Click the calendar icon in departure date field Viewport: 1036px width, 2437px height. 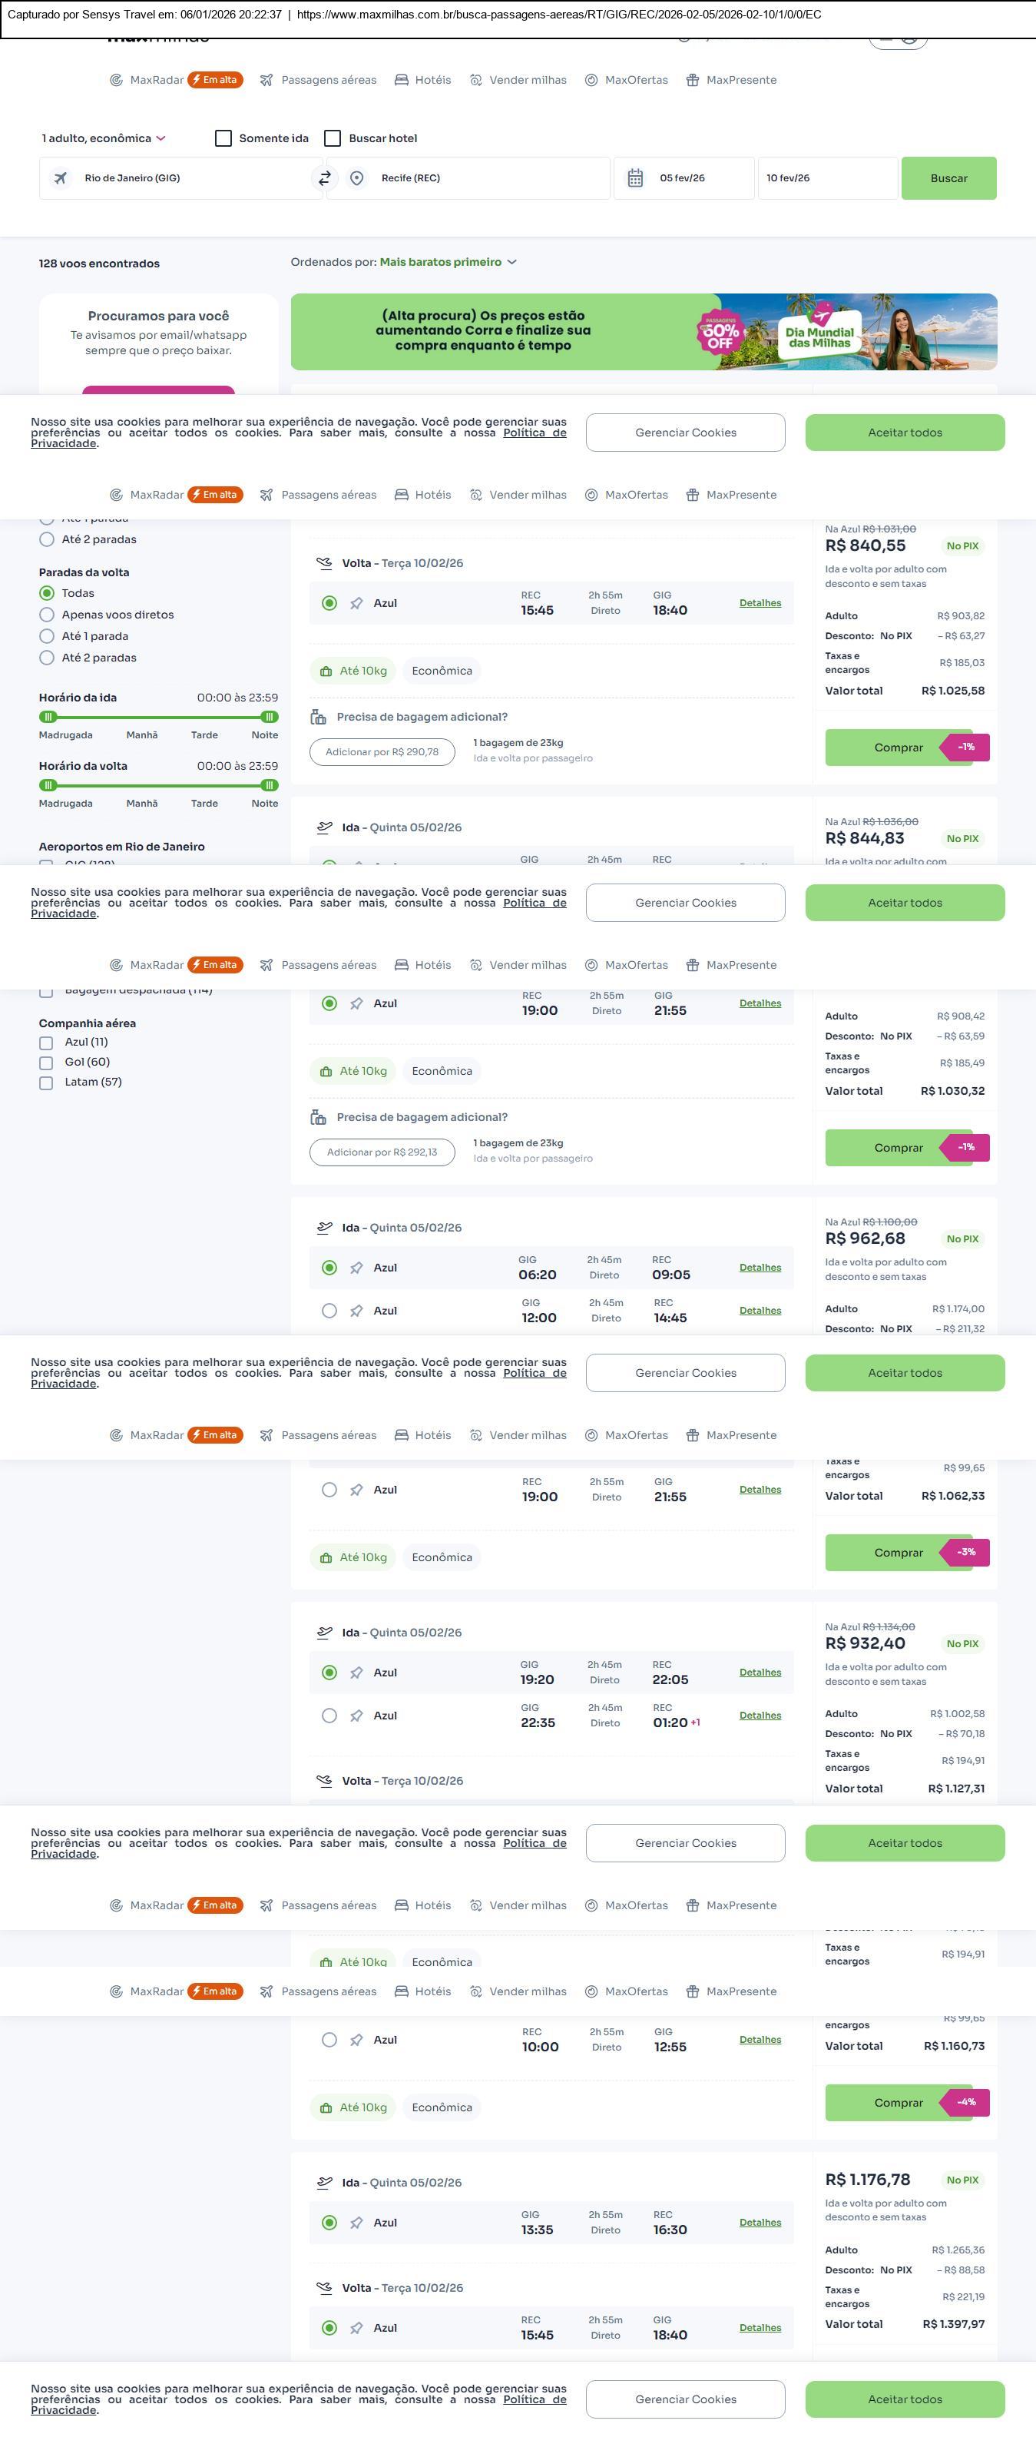[635, 177]
